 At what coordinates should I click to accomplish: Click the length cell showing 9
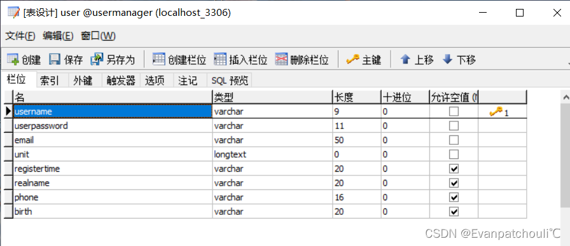click(x=357, y=111)
